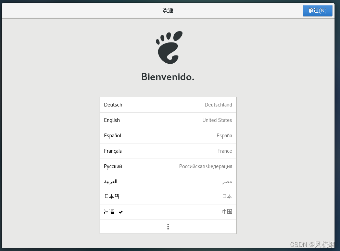Click the United States region label
Image resolution: width=340 pixels, height=251 pixels.
(217, 120)
